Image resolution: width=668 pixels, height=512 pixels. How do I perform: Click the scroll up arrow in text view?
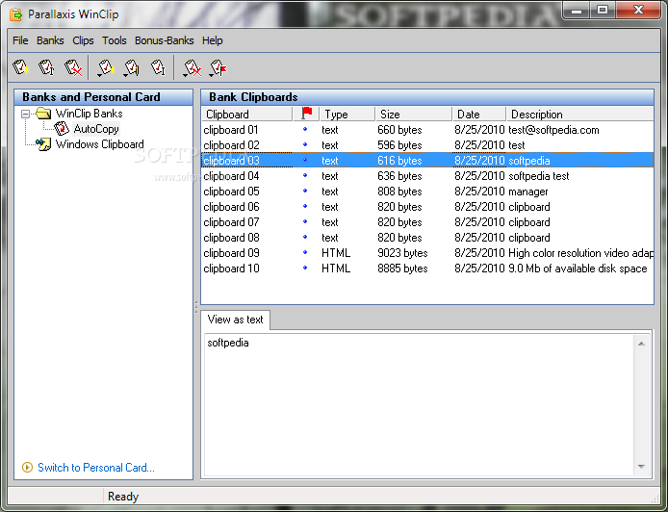641,344
